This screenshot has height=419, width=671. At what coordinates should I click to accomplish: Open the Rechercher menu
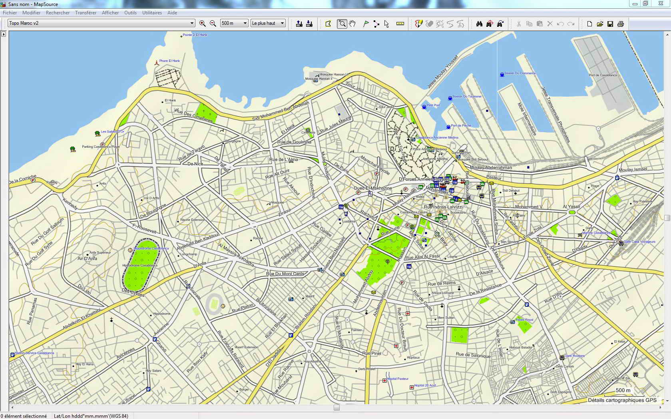click(58, 13)
